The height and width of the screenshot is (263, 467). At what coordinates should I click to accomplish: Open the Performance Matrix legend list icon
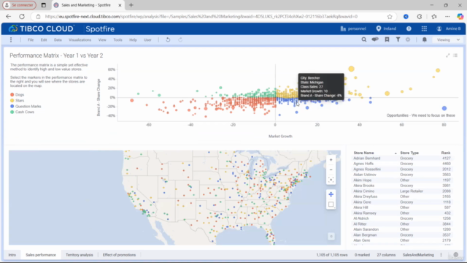point(455,56)
